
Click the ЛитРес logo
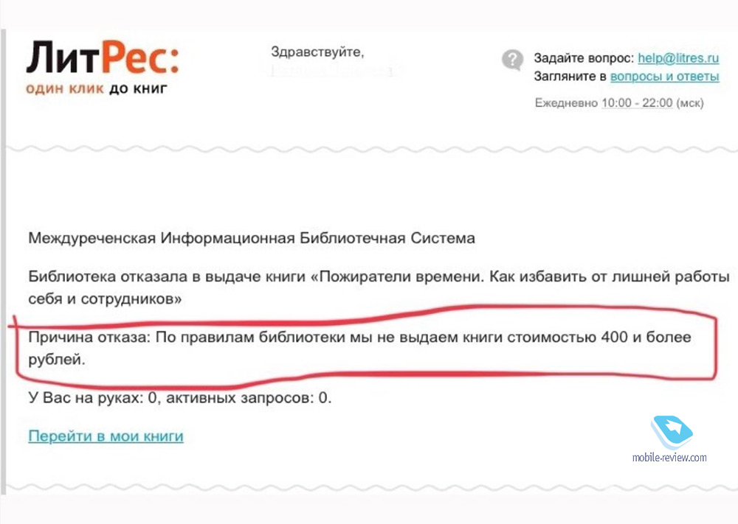click(103, 57)
